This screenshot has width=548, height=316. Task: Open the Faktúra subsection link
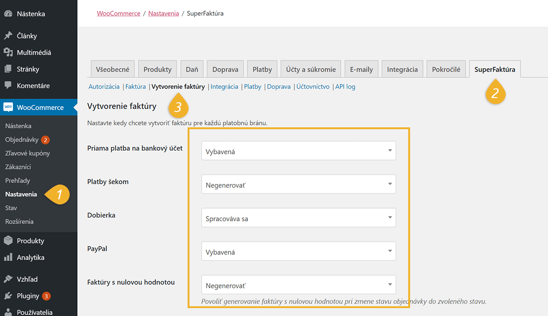pos(136,87)
